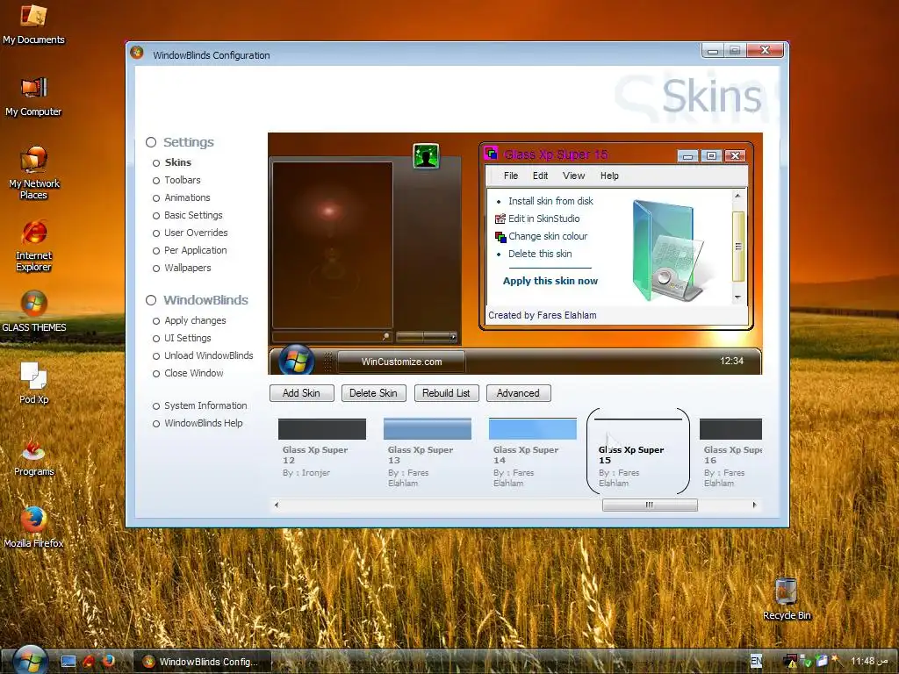Click the Change skin colour icon

click(500, 237)
